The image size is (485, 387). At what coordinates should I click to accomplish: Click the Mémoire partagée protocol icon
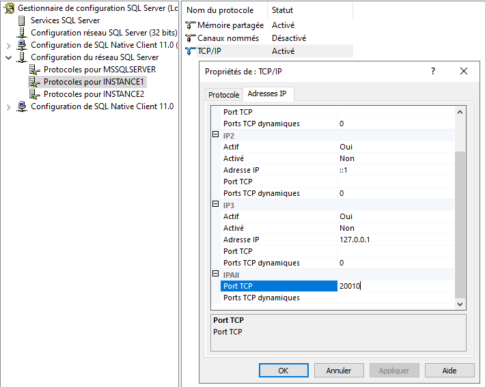click(x=191, y=25)
